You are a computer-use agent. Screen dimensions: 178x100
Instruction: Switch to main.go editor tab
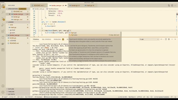tap(90, 6)
